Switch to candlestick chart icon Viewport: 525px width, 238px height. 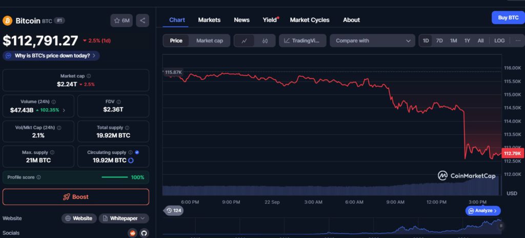[265, 41]
